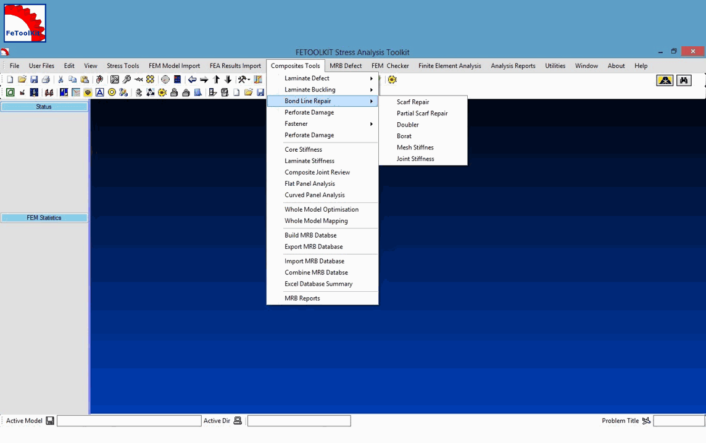Open the FEM Model Import menu
The width and height of the screenshot is (706, 443).
coord(174,66)
